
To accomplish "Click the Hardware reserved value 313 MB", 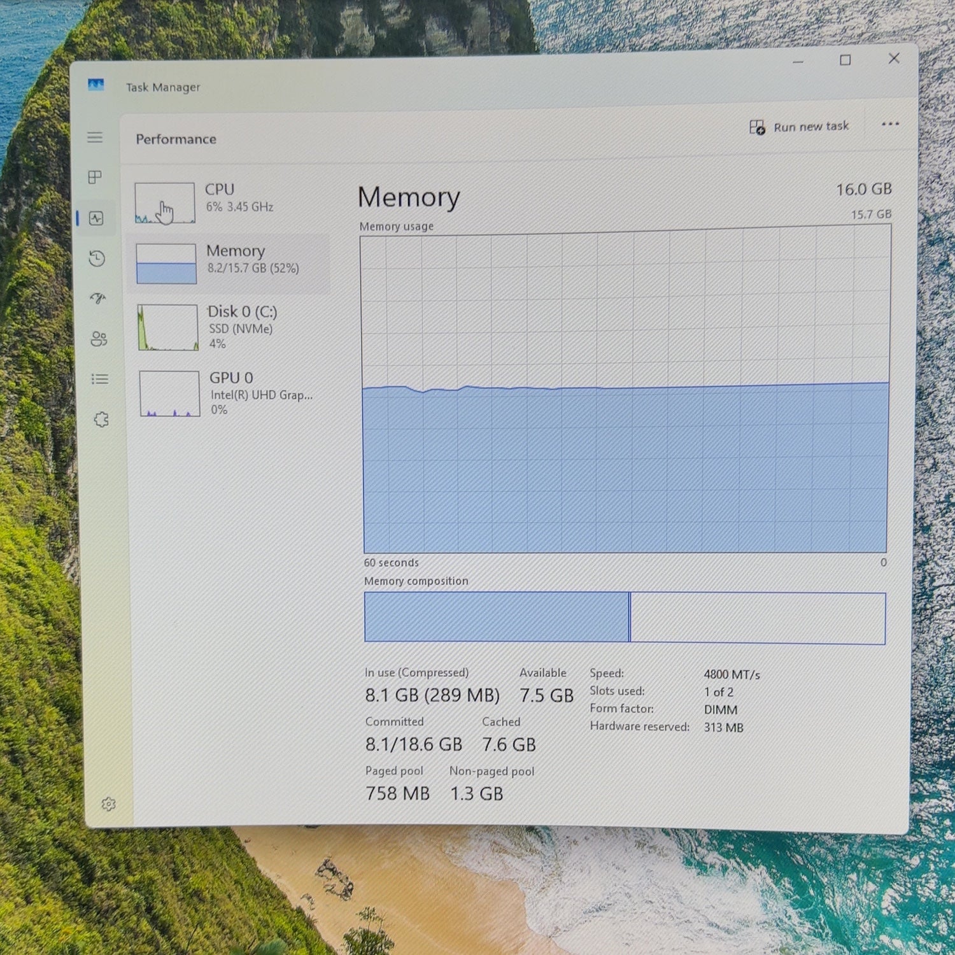I will click(x=723, y=728).
